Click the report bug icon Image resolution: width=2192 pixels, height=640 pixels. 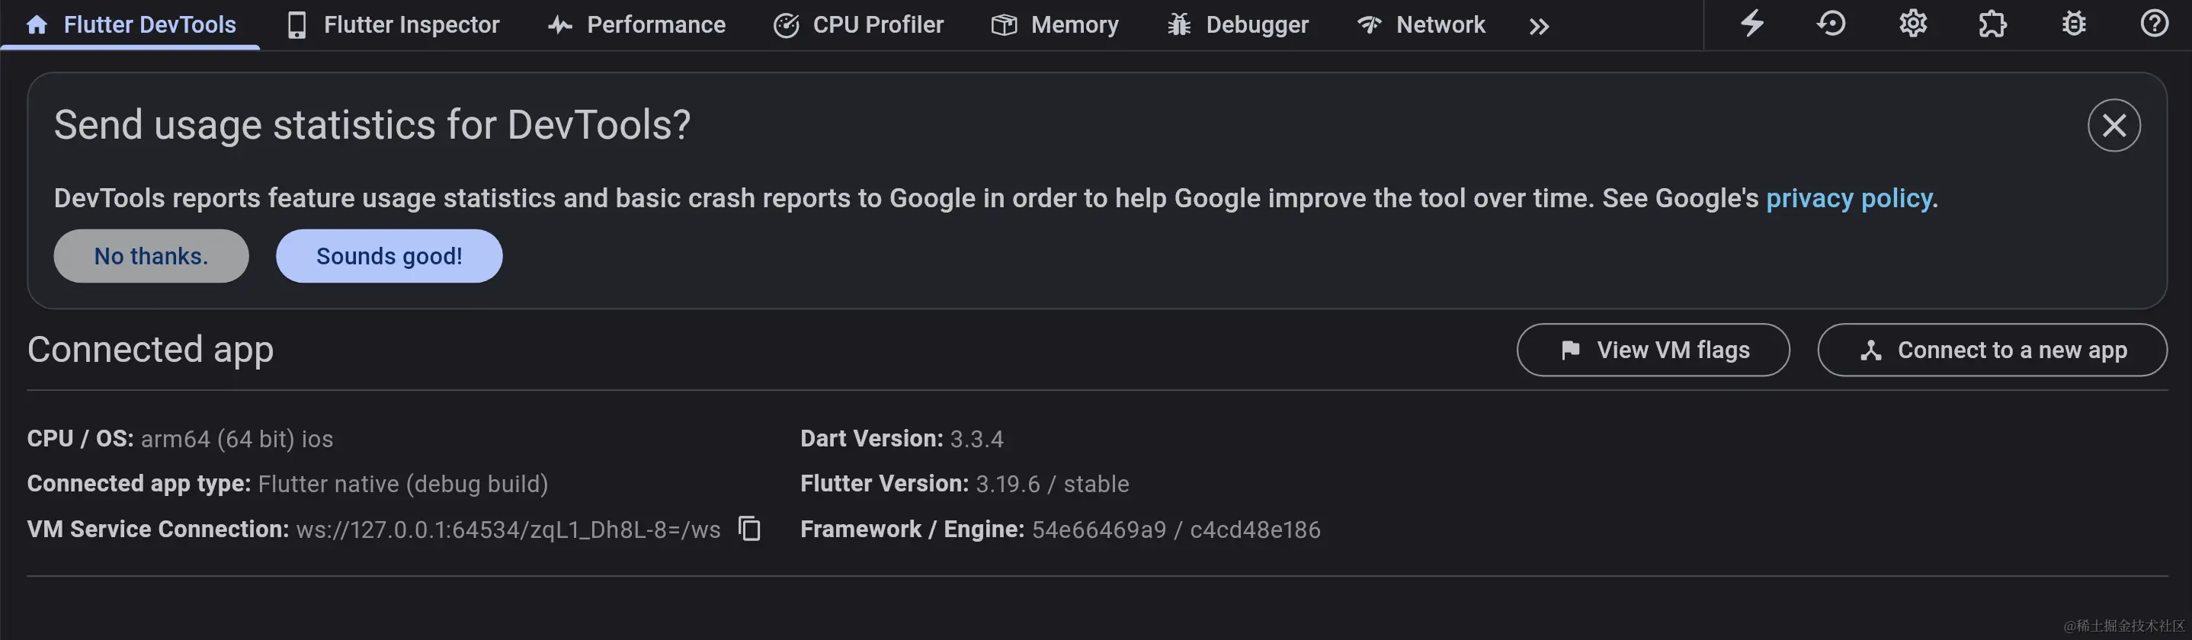click(2074, 24)
